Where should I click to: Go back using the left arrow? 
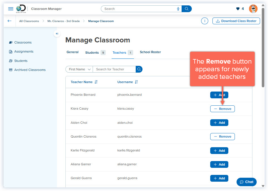pos(9,21)
